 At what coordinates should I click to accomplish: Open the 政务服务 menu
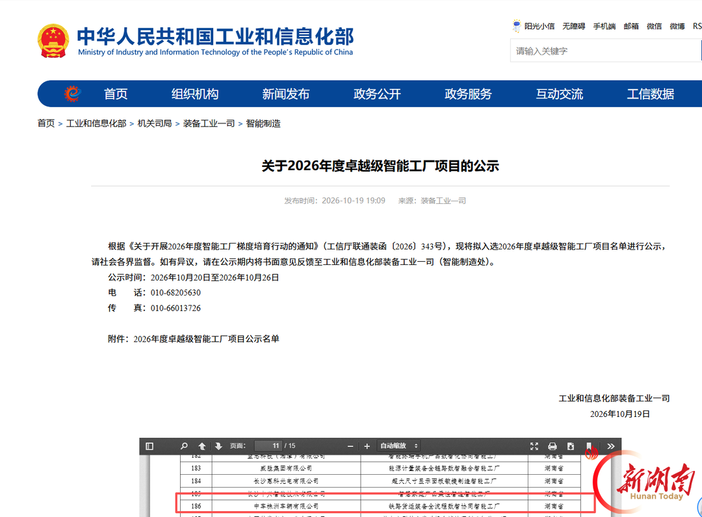coord(468,94)
